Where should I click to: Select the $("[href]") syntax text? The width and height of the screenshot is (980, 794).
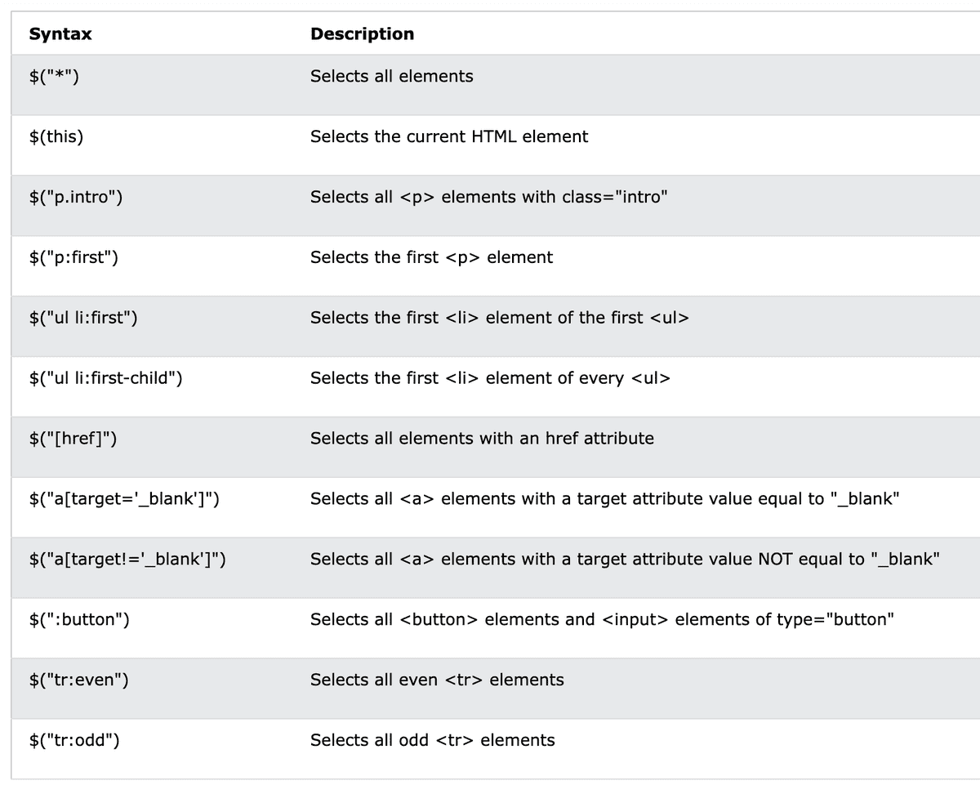73,439
